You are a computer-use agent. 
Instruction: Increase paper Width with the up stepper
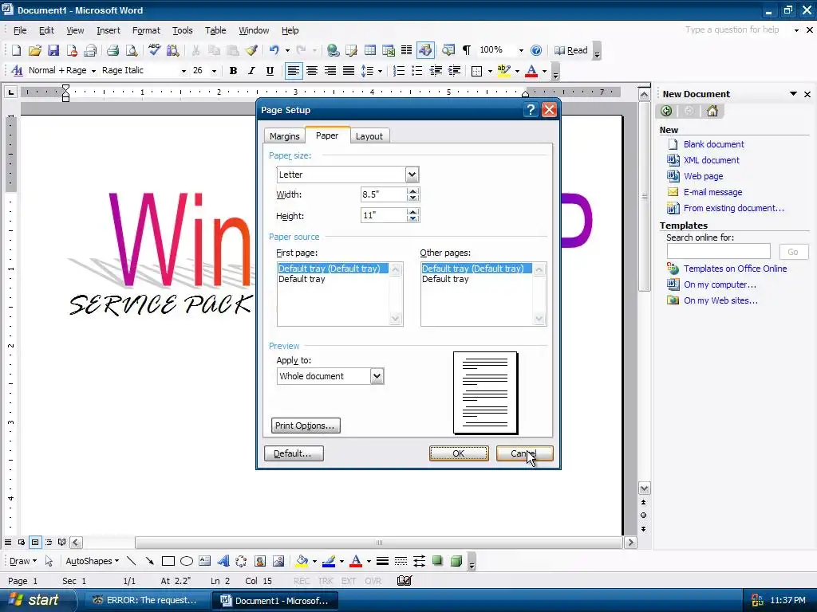tap(412, 191)
